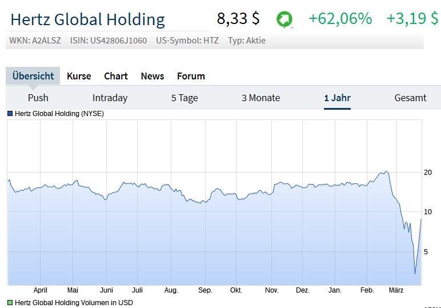Select the 1 Jahr time range
Screen dimensions: 441x308
[x=337, y=98]
